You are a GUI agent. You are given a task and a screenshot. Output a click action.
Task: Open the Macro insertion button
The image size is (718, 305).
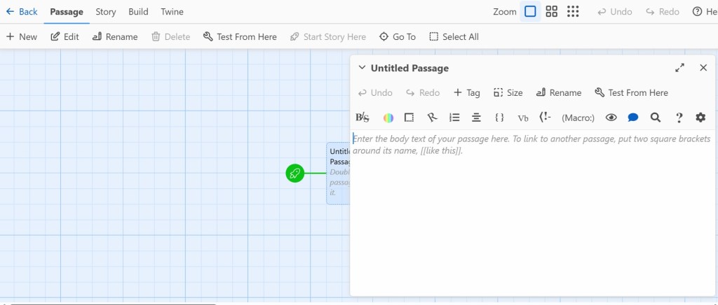click(578, 118)
